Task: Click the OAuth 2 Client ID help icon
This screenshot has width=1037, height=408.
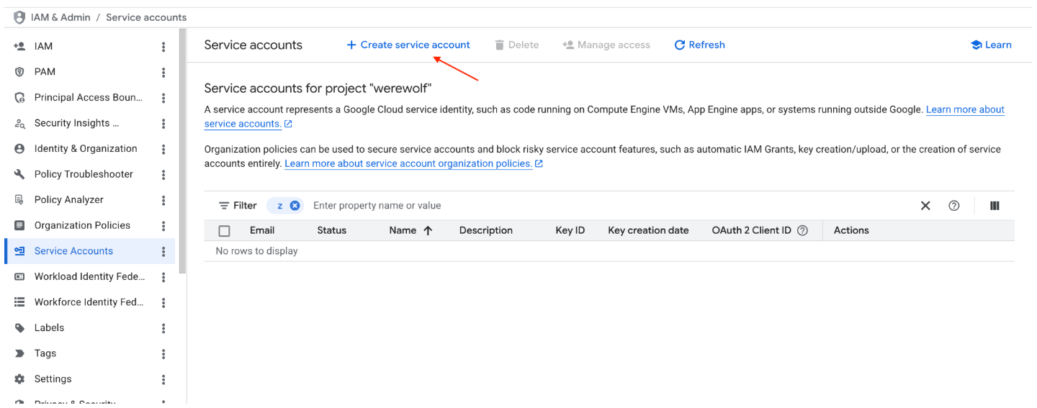Action: (x=802, y=231)
